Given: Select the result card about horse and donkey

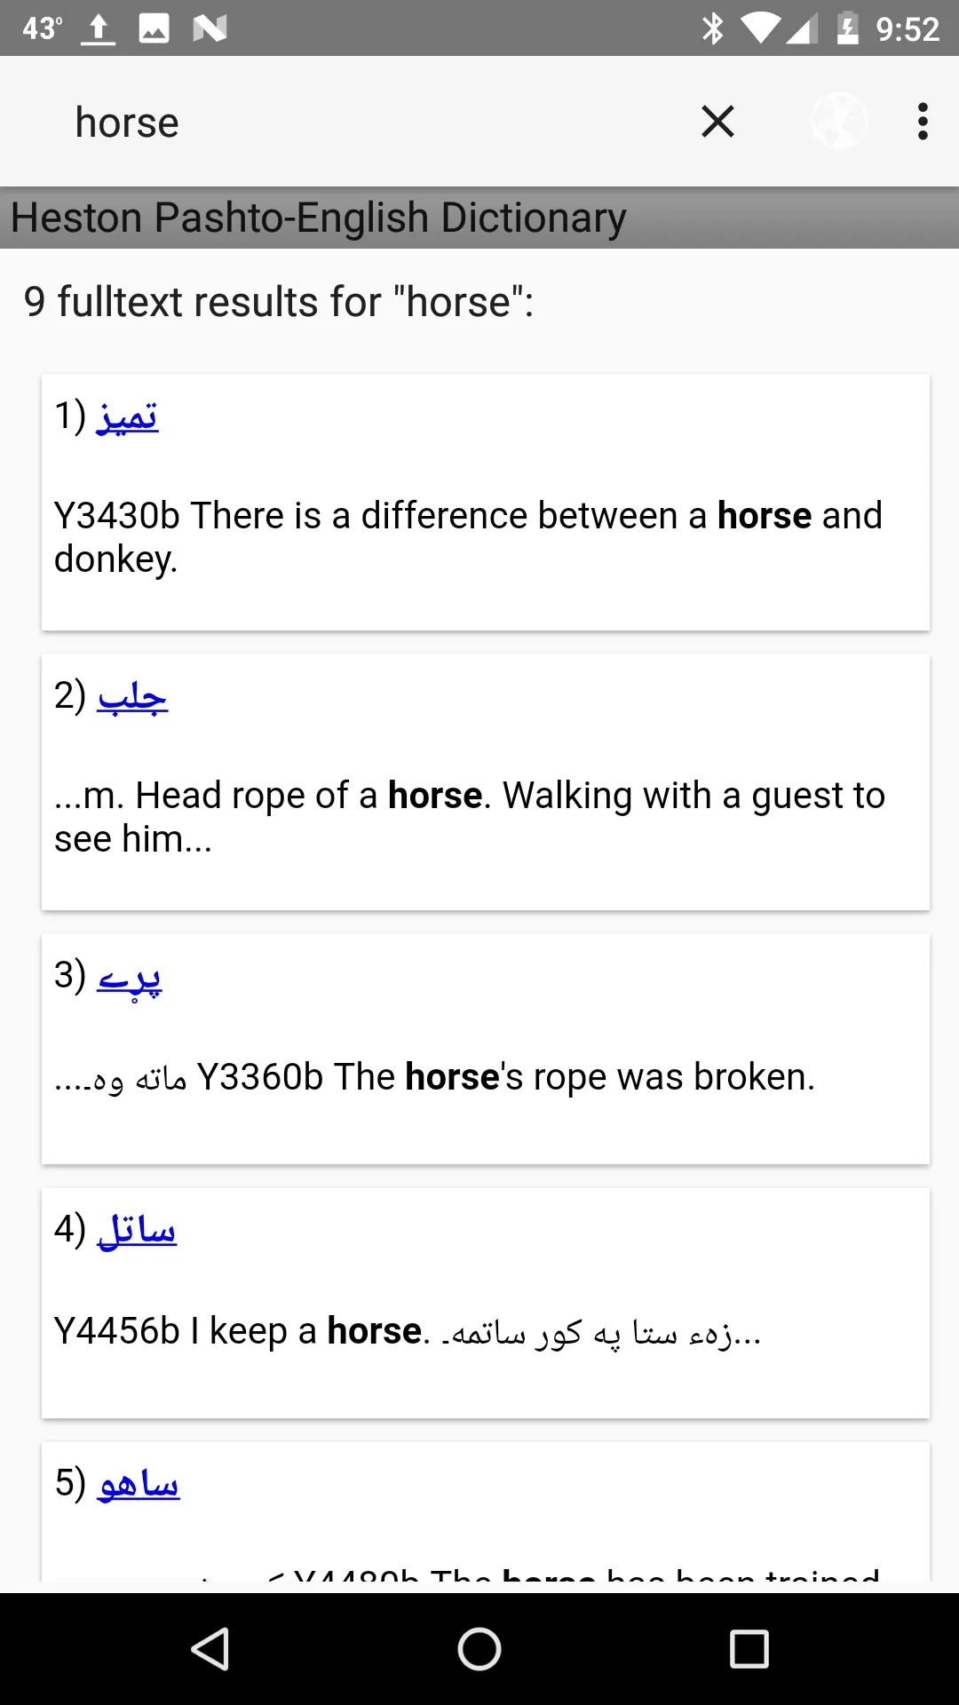Looking at the screenshot, I should (486, 503).
